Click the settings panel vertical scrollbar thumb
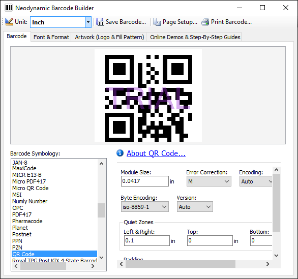The image size is (298, 279). click(276, 203)
